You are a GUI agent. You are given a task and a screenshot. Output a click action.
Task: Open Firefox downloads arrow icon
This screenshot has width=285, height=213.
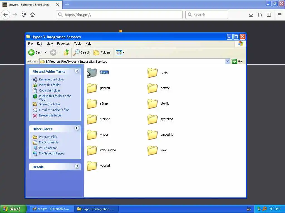251,15
